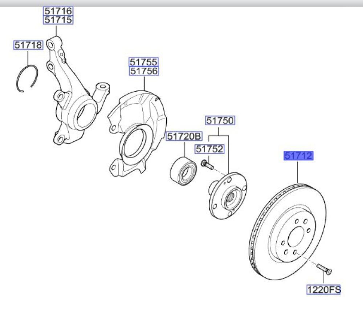Click the dust shield's circular center opening
Screen dimensions: 363x312
pyautogui.click(x=136, y=142)
